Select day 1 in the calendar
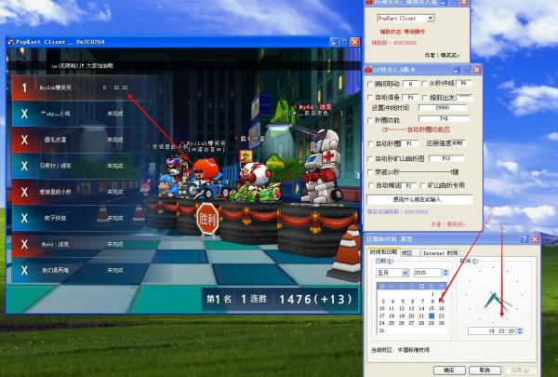This screenshot has width=558, height=377. (x=432, y=294)
